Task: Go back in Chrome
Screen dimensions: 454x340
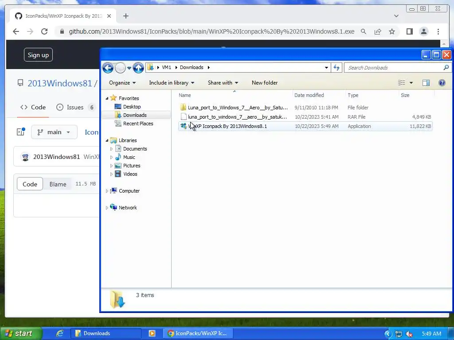Action: tap(16, 31)
